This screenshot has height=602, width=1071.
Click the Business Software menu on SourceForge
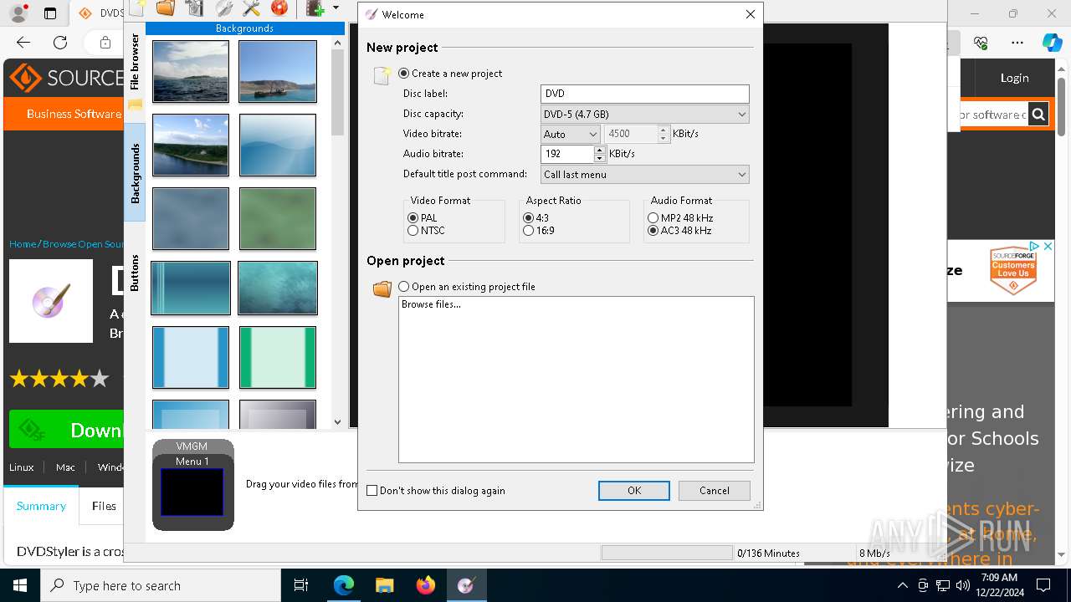(74, 114)
